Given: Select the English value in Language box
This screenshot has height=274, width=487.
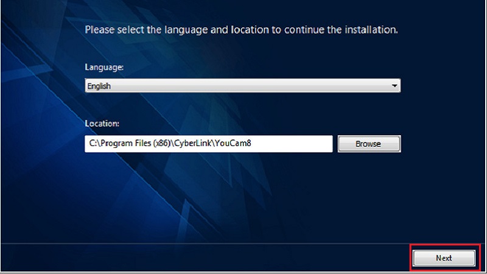Looking at the screenshot, I should click(x=99, y=86).
